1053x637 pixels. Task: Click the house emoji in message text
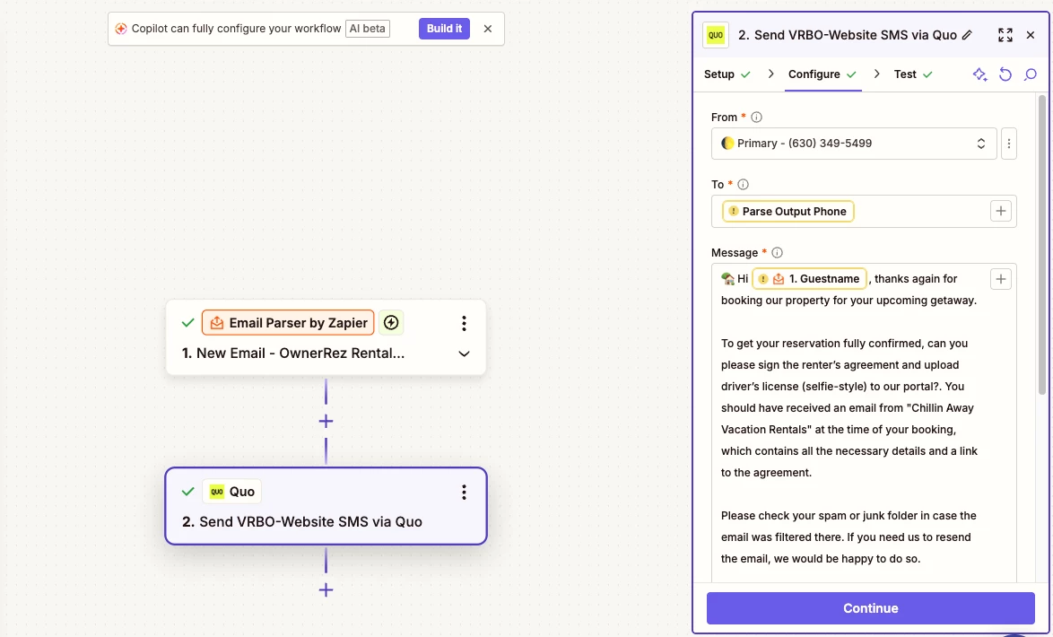[x=728, y=278]
